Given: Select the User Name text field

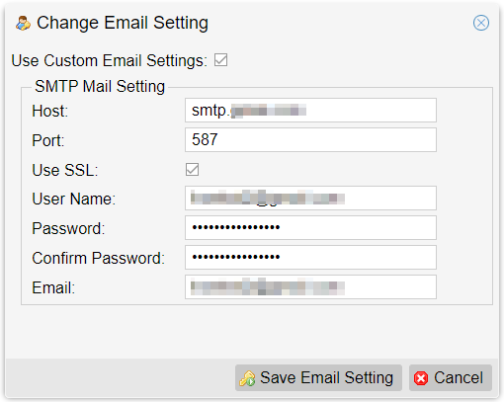Looking at the screenshot, I should (310, 198).
